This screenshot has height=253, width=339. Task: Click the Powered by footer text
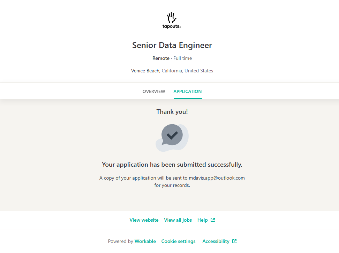120,241
